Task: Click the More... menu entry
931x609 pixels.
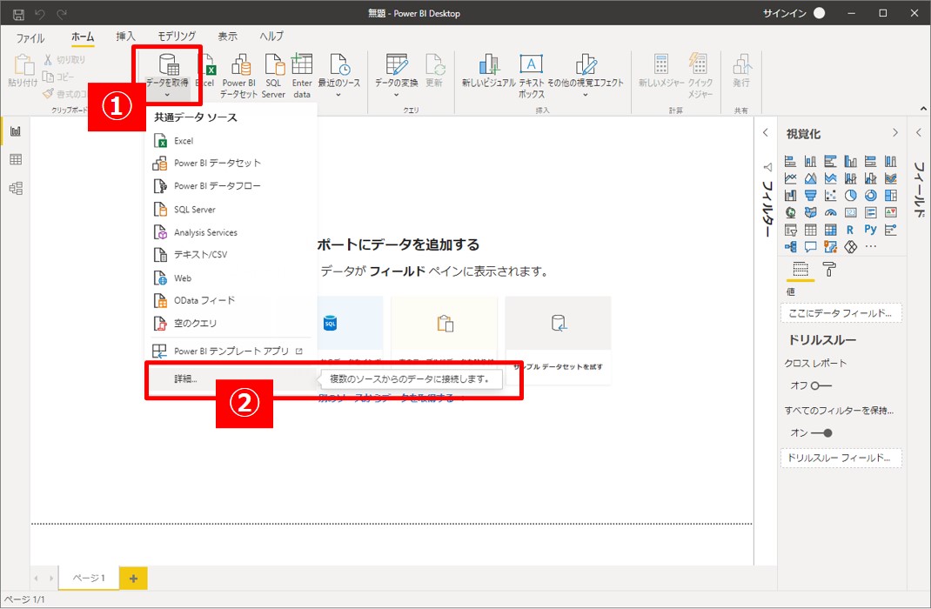Action: pos(185,379)
